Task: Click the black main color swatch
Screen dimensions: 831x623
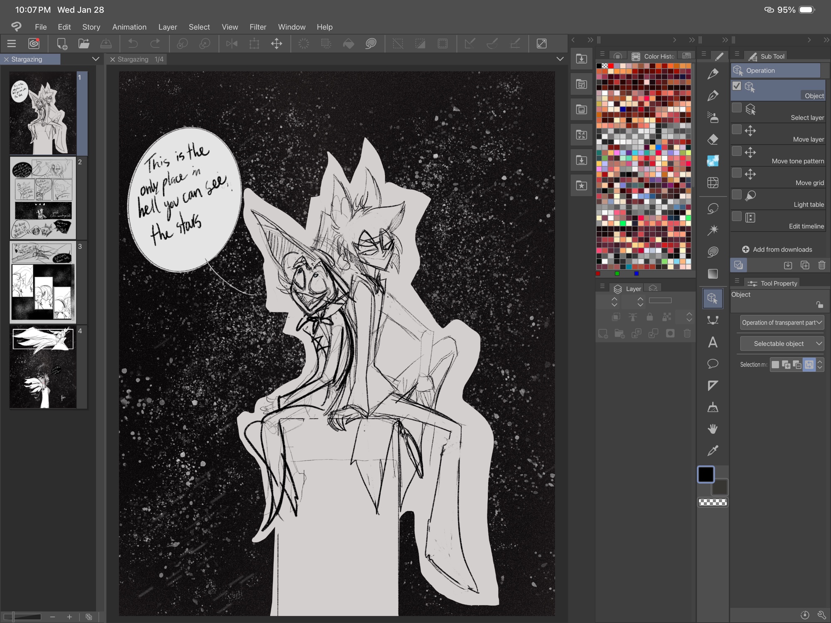Action: pos(706,474)
